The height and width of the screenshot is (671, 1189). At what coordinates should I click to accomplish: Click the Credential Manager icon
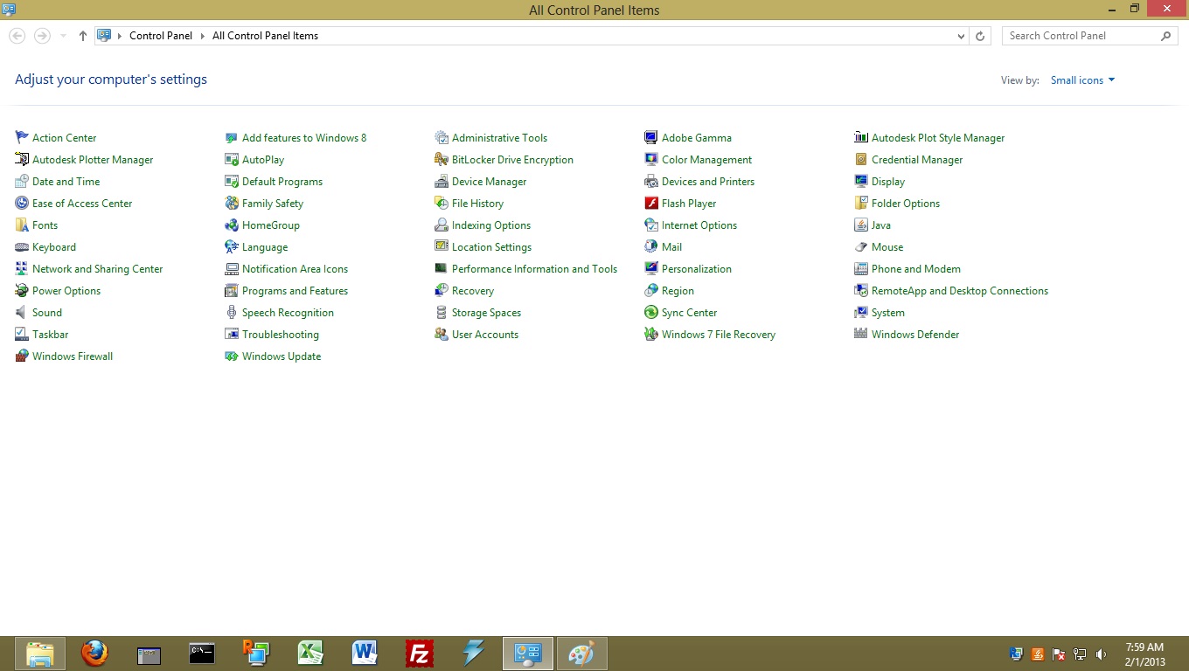tap(861, 160)
